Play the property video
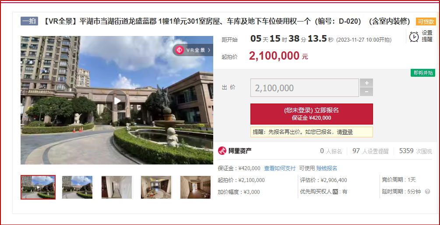440x225 pixels. [117, 100]
